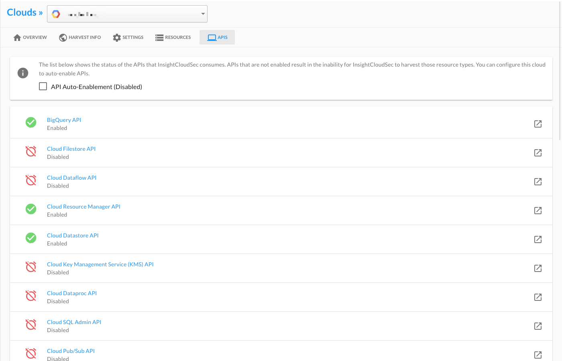562x361 pixels.
Task: Open the Cloud Resource Manager API link
Action: [x=84, y=207]
